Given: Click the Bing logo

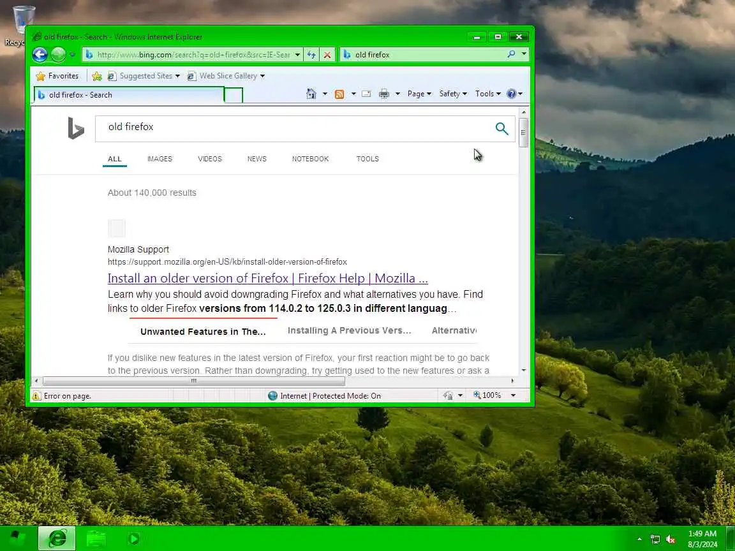Looking at the screenshot, I should (x=76, y=128).
